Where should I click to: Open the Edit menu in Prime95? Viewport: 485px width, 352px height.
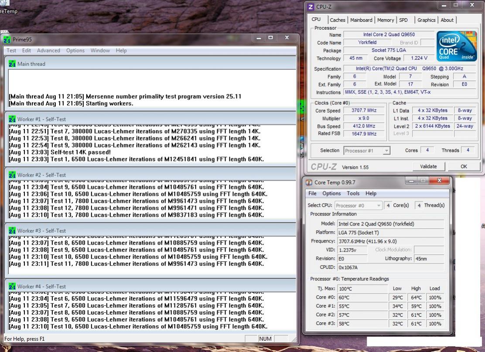(26, 51)
